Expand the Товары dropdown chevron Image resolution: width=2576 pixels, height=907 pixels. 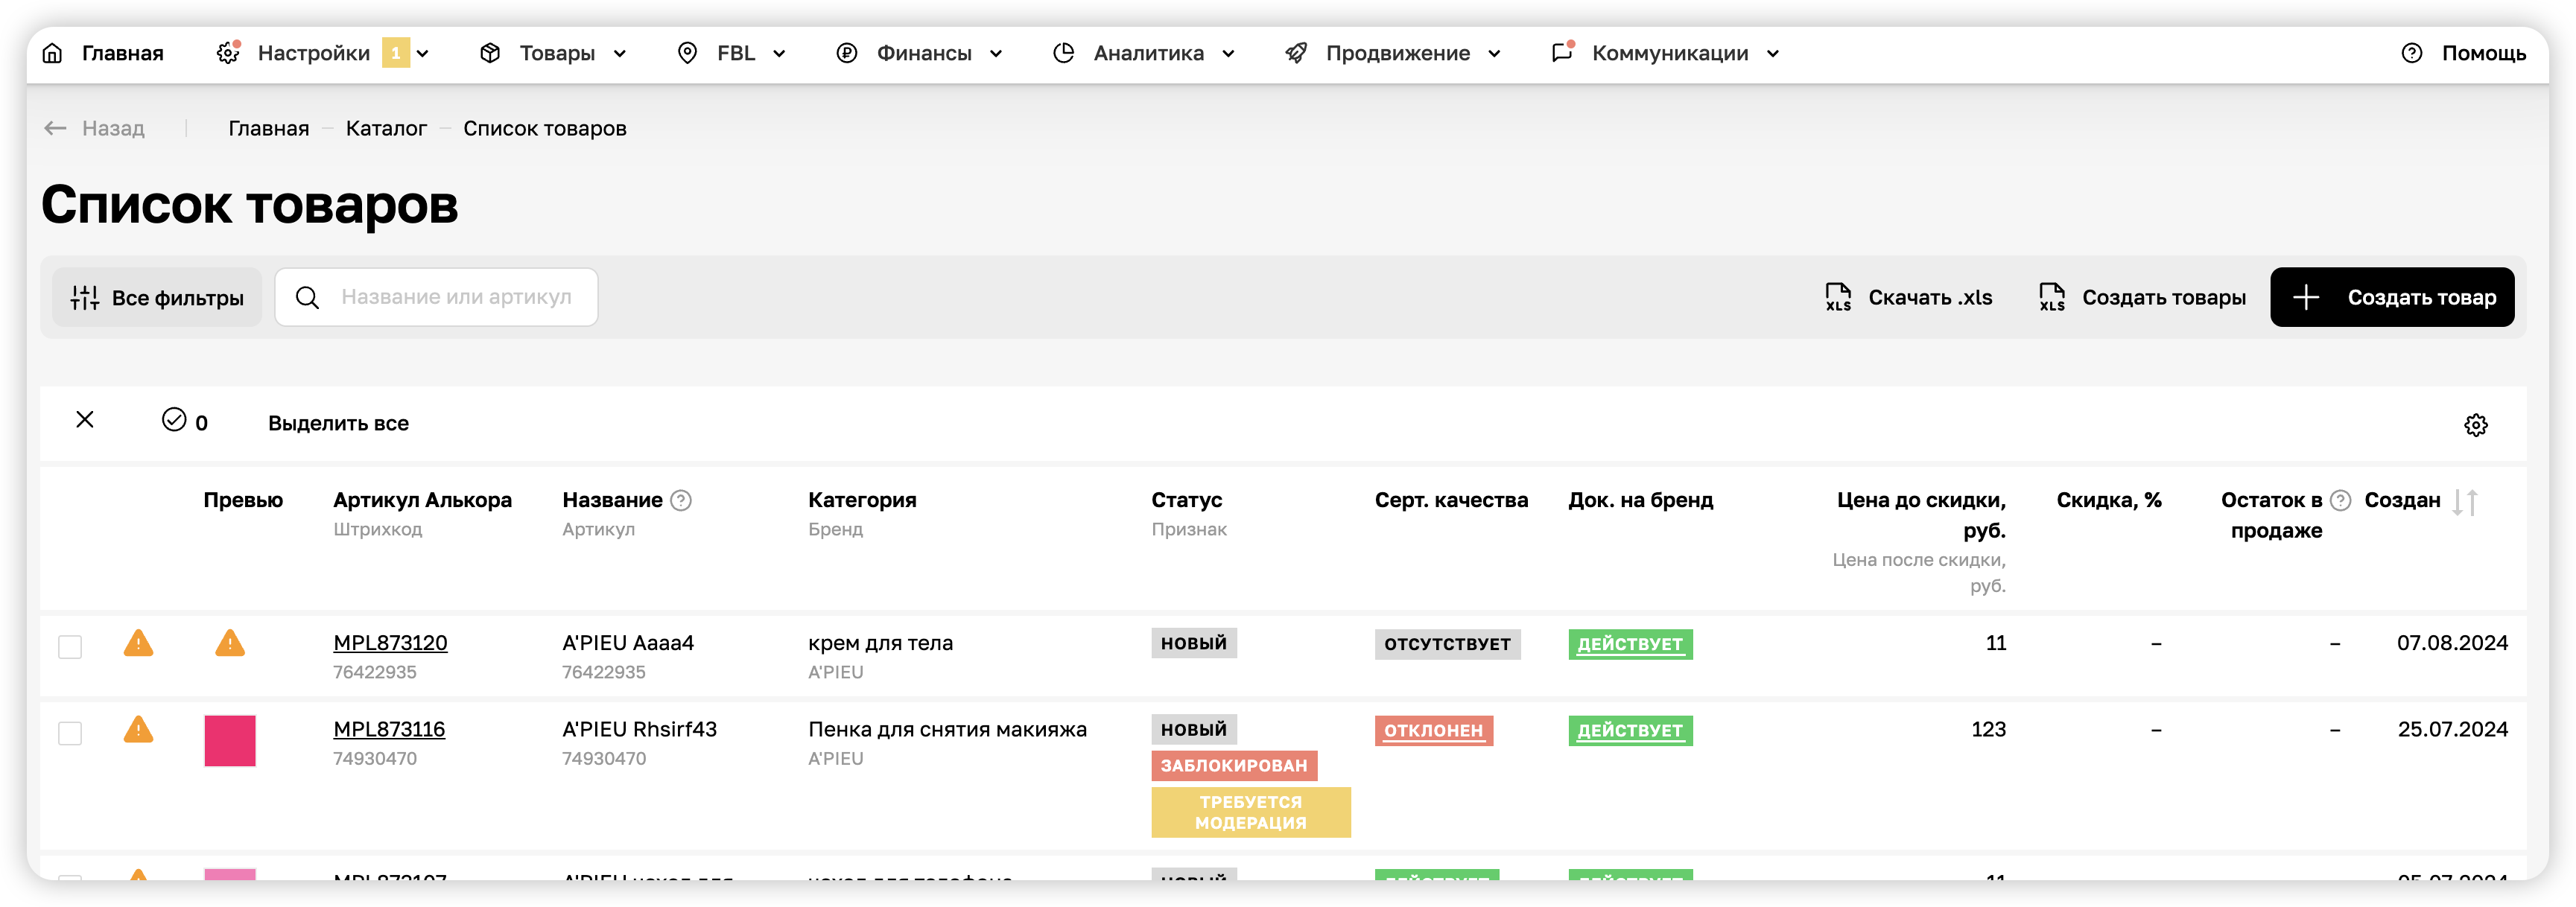[x=620, y=54]
